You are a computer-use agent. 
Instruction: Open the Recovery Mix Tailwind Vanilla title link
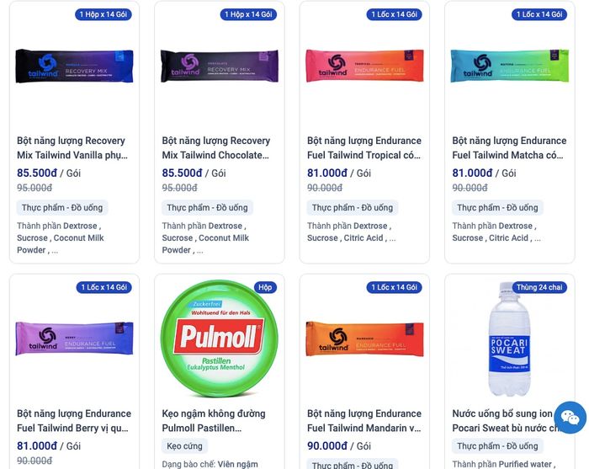point(72,147)
